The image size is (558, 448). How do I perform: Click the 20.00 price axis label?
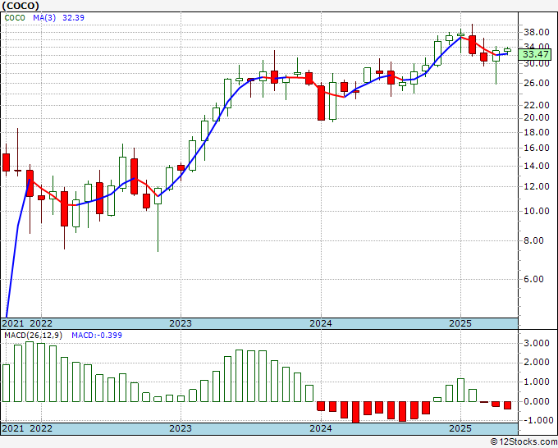tap(536, 118)
